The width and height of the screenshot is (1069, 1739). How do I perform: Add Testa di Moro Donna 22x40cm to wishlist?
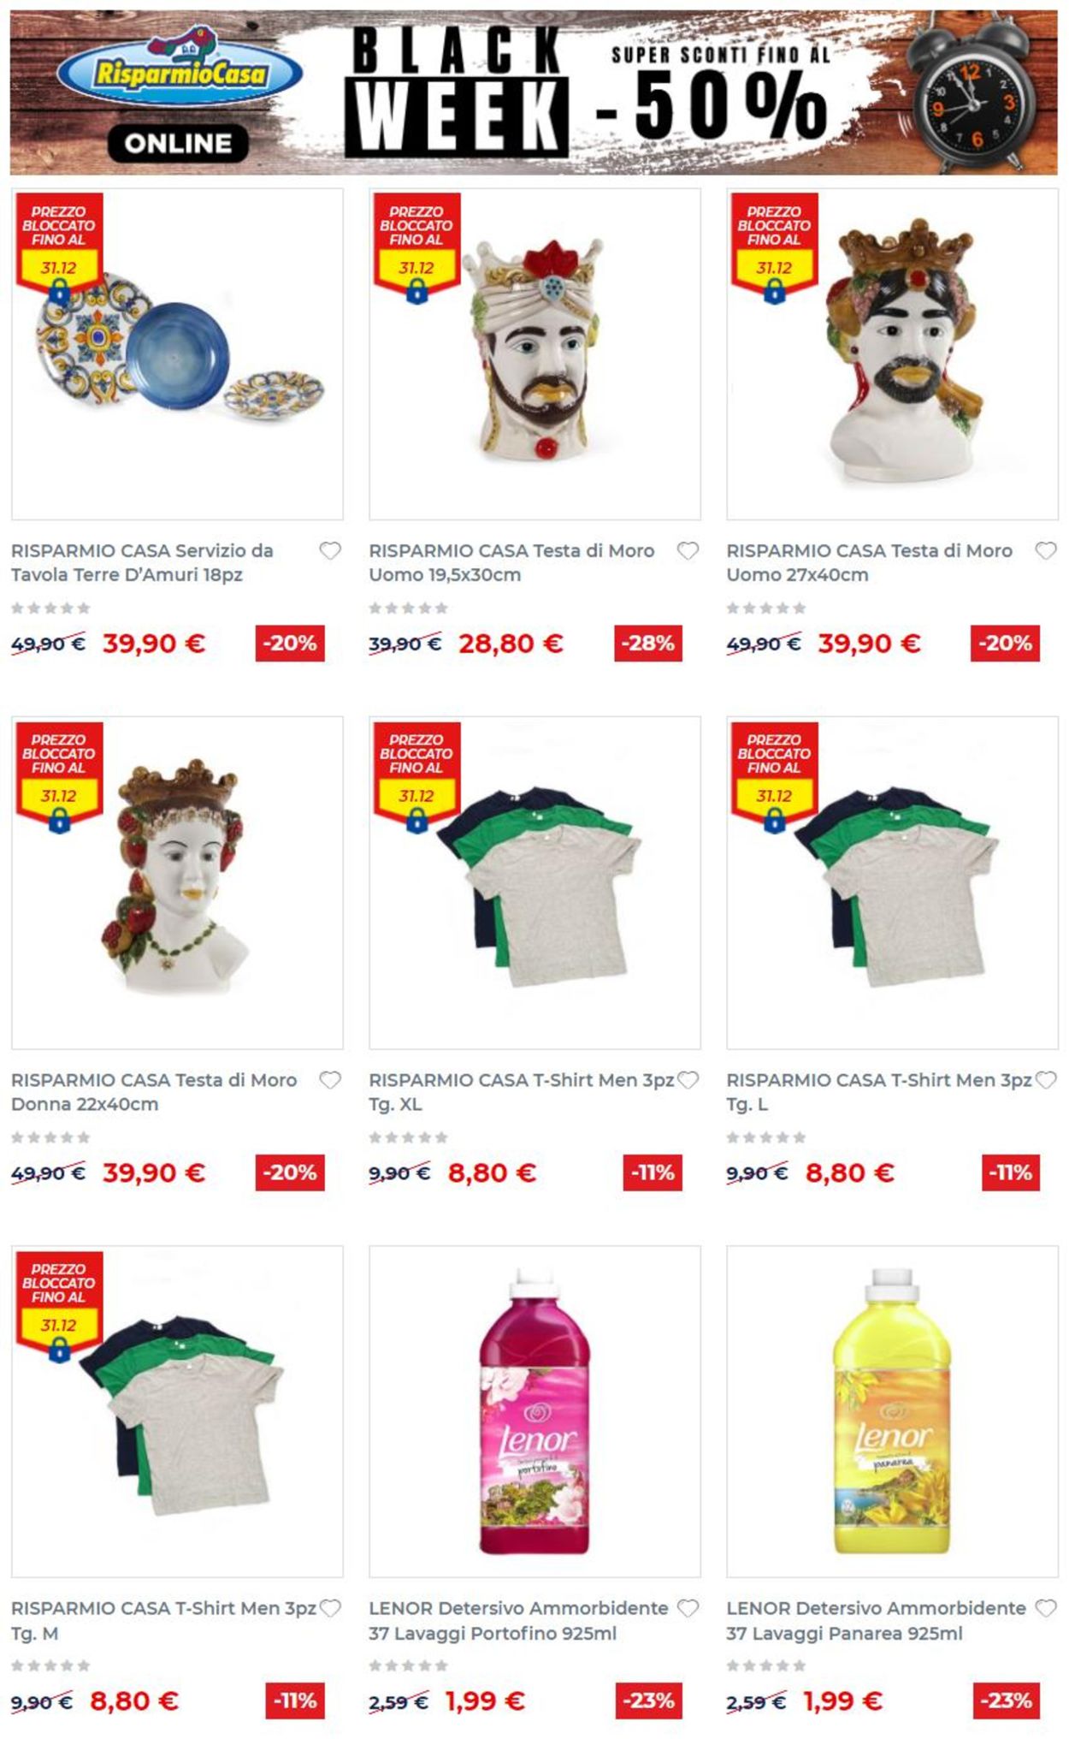click(330, 1080)
